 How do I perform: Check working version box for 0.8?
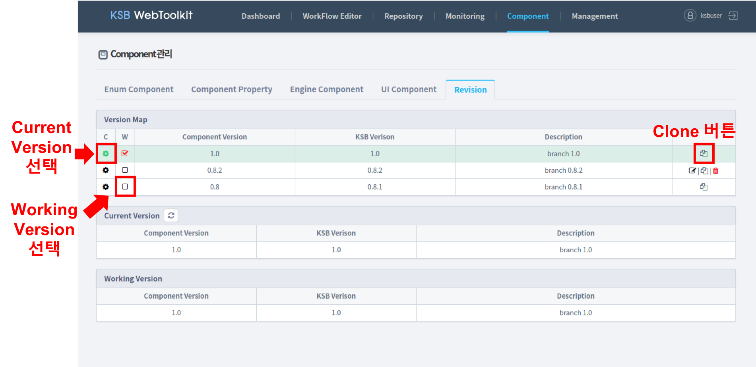click(125, 187)
